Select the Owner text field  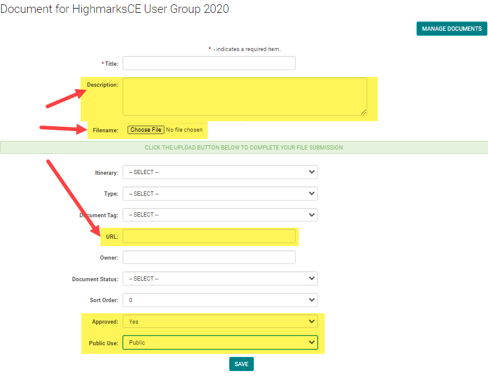click(209, 257)
